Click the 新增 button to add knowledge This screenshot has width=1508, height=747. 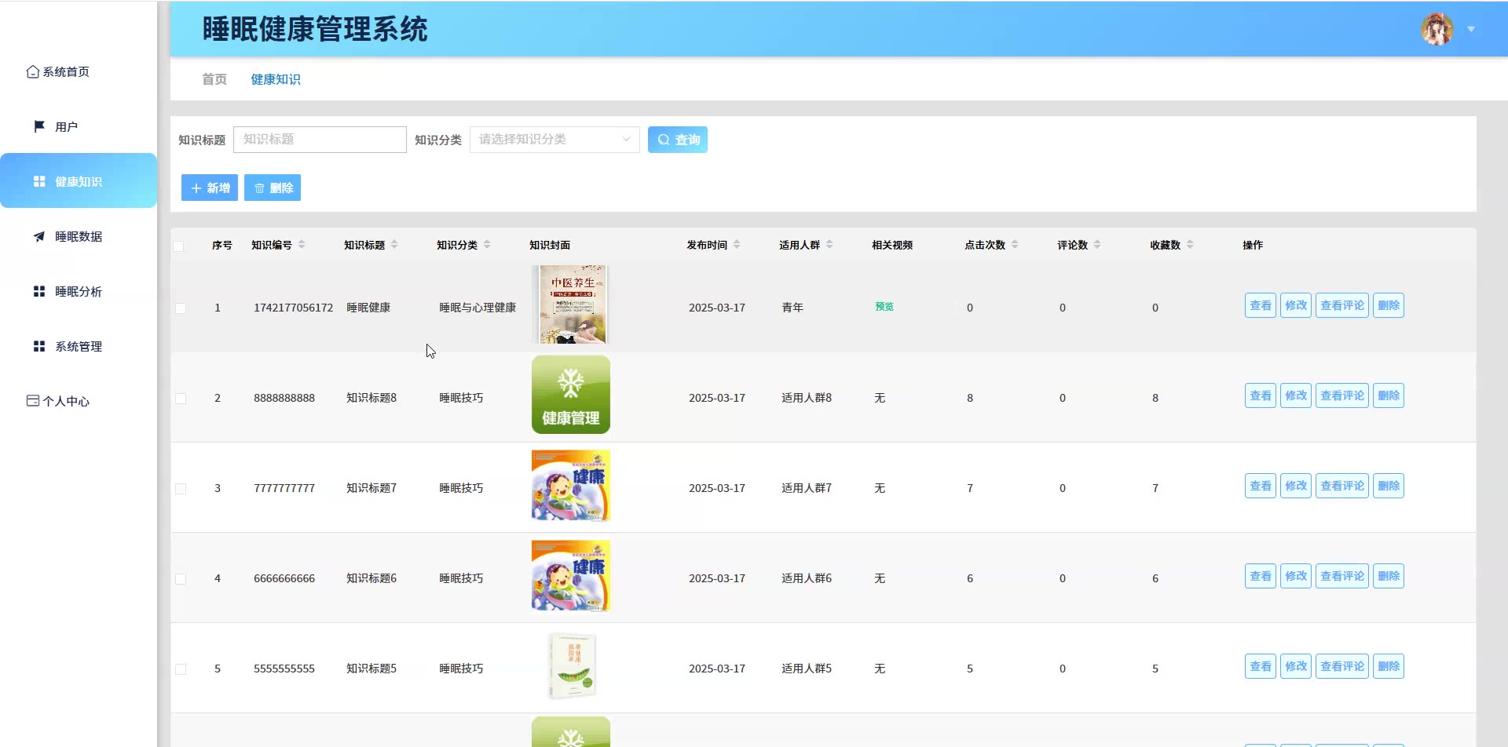[x=210, y=188]
